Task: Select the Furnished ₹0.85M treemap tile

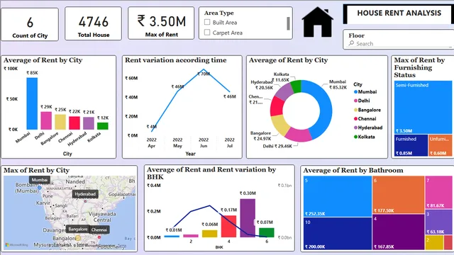Action: point(411,145)
